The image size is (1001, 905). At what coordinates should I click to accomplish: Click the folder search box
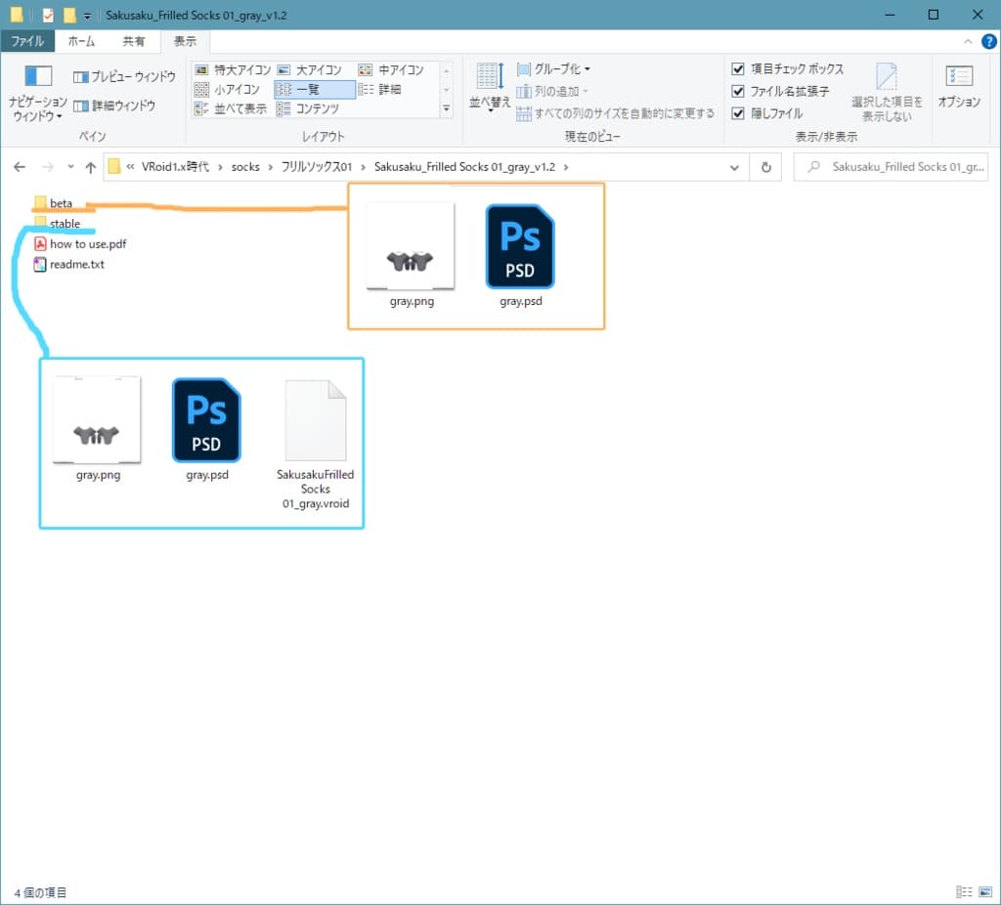point(891,167)
